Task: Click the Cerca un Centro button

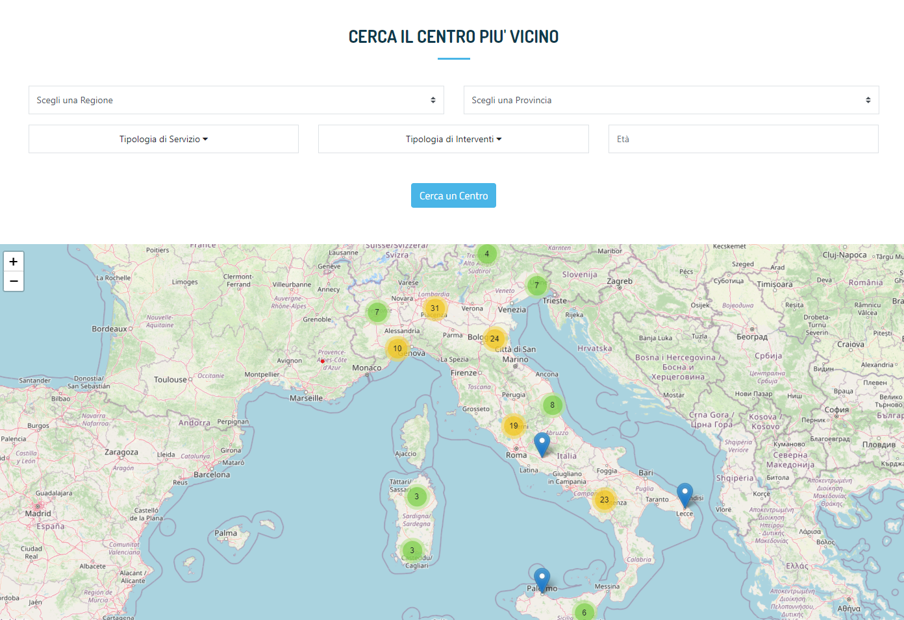Action: [453, 195]
